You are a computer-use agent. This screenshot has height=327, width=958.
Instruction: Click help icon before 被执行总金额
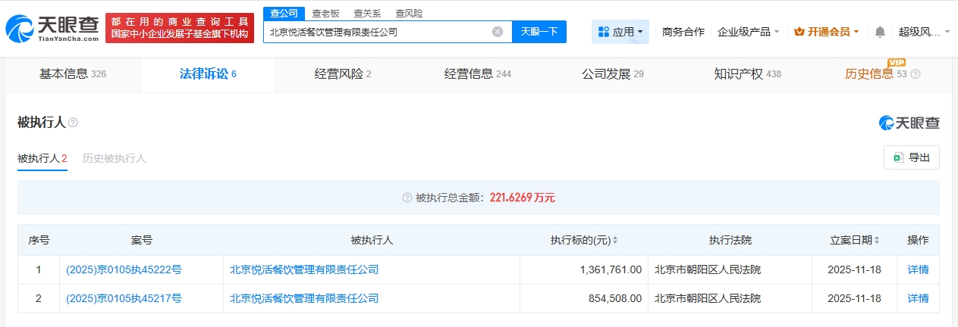click(407, 198)
